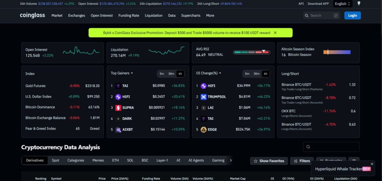The width and height of the screenshot is (382, 181).
Task: Click the coinglass logo
Action: click(x=32, y=15)
